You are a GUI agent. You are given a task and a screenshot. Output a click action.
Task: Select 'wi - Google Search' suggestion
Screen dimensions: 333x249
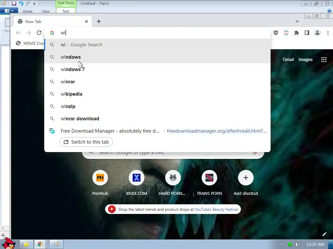point(157,45)
